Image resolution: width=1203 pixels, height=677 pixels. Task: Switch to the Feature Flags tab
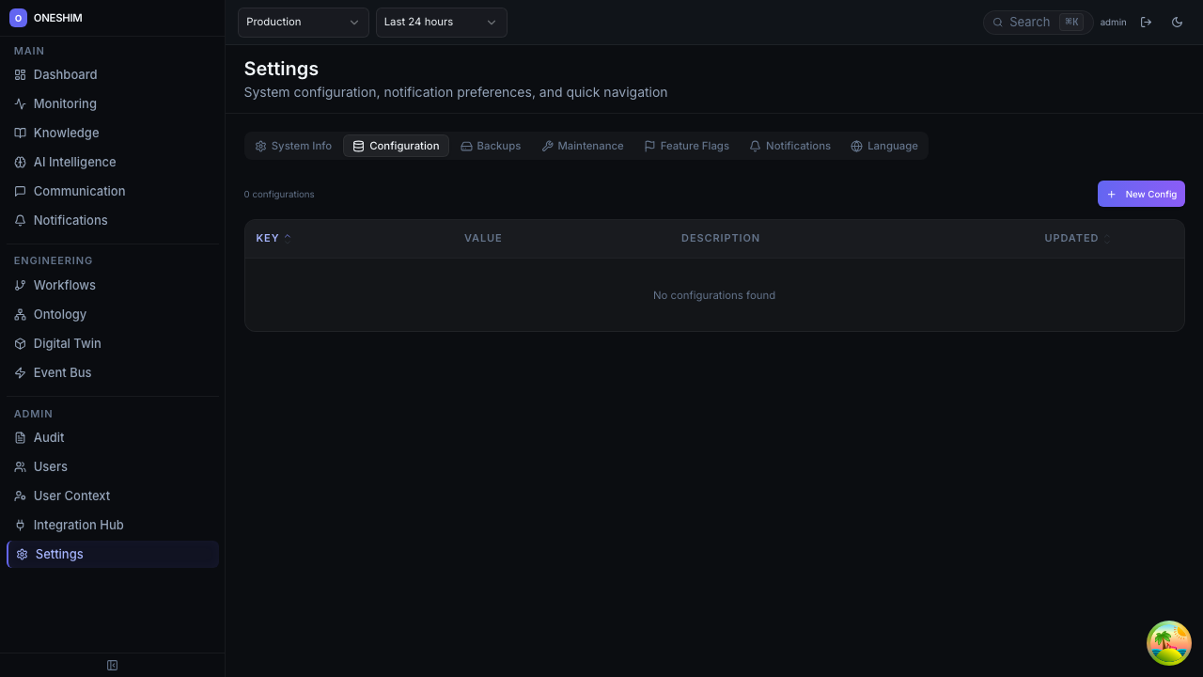tap(687, 146)
